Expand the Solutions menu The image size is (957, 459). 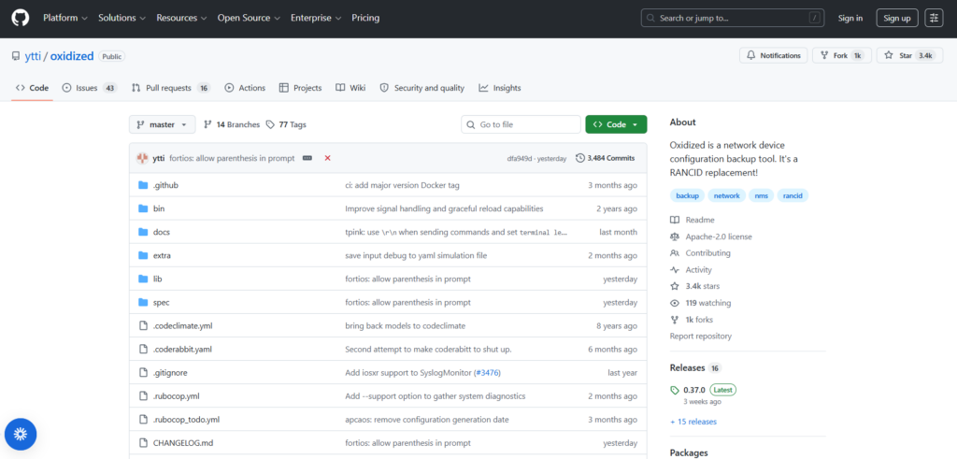122,19
